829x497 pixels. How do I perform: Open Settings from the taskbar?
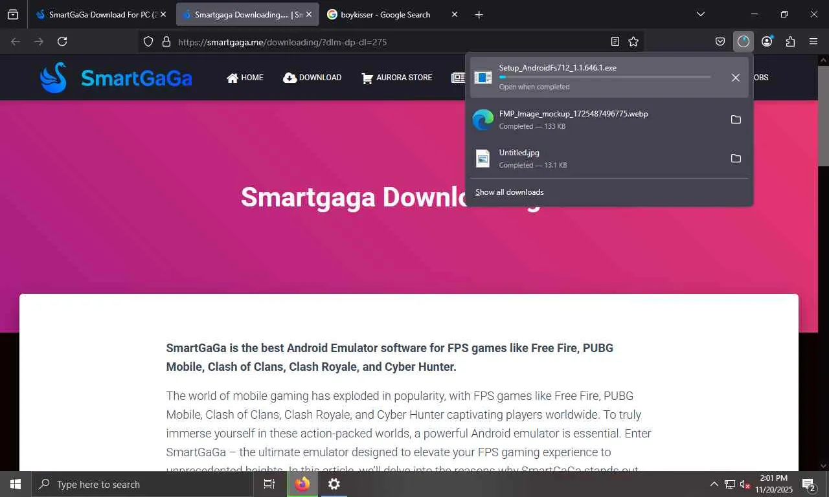(x=334, y=484)
